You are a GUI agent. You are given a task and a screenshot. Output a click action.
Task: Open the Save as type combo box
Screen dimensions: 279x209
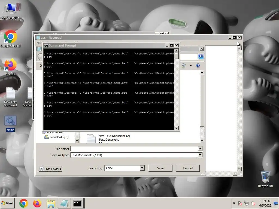click(x=136, y=155)
